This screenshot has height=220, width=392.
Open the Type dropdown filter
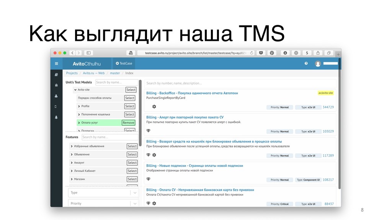pos(103,192)
